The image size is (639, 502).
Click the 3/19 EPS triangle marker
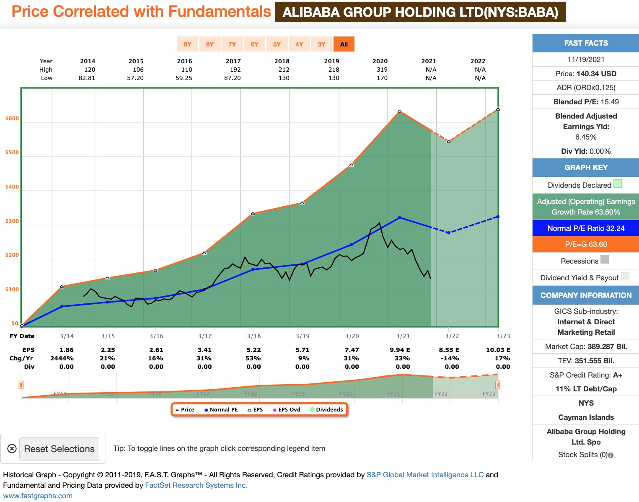(x=302, y=203)
